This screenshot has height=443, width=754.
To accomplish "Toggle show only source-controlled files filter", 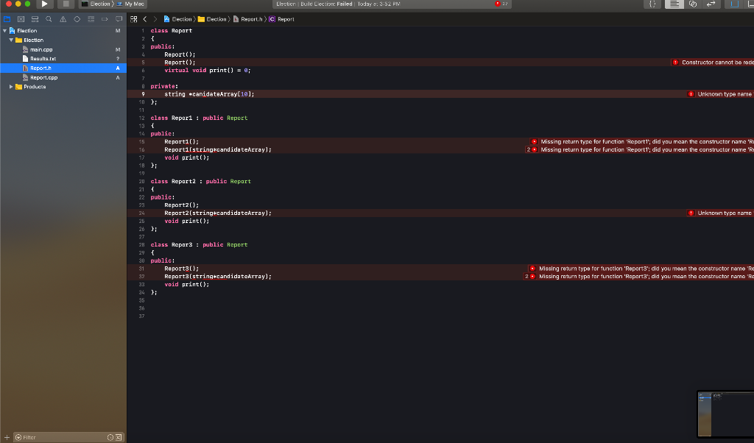I will (x=119, y=437).
